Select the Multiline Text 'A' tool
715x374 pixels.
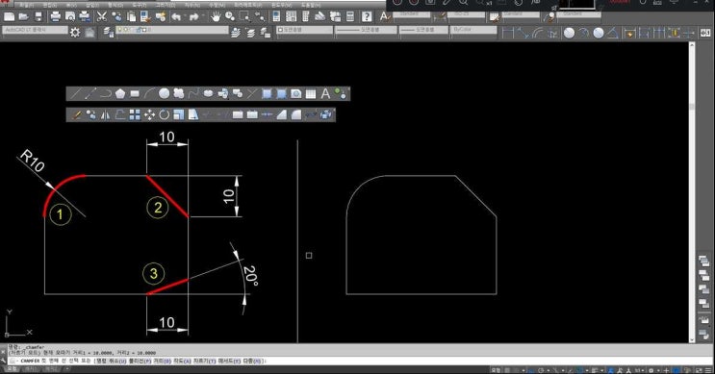(325, 94)
